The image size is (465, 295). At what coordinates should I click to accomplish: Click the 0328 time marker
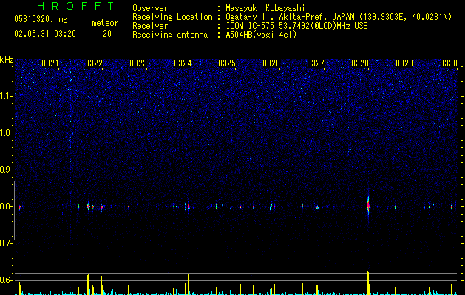360,63
